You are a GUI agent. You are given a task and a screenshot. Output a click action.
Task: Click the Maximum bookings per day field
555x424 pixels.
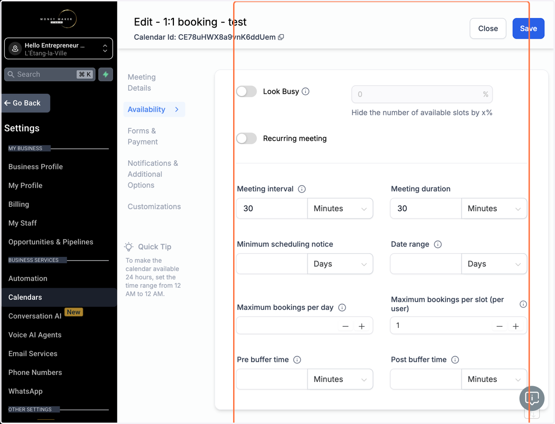[x=304, y=326]
